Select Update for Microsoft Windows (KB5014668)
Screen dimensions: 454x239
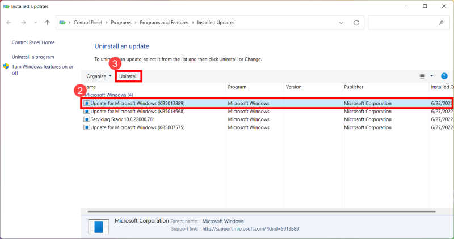point(267,112)
